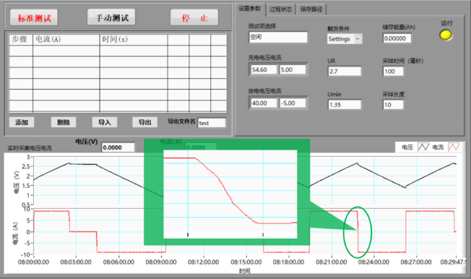
Task: Click the UR field showing 2.7
Action: click(x=345, y=72)
